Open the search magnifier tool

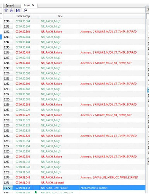pos(25,10)
